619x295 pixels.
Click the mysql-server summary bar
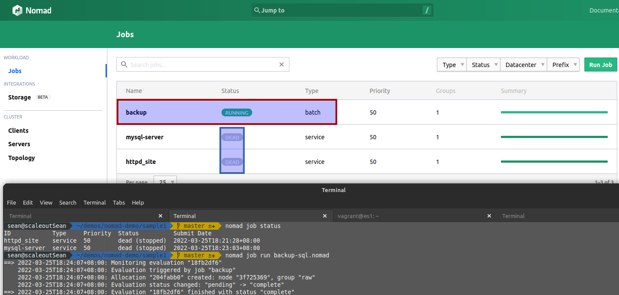coord(554,137)
